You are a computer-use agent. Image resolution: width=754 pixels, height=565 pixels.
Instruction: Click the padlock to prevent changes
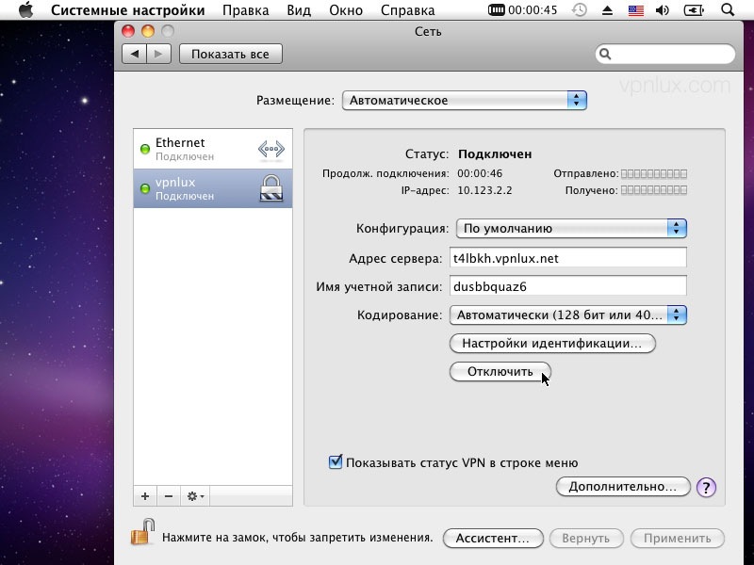(x=142, y=532)
